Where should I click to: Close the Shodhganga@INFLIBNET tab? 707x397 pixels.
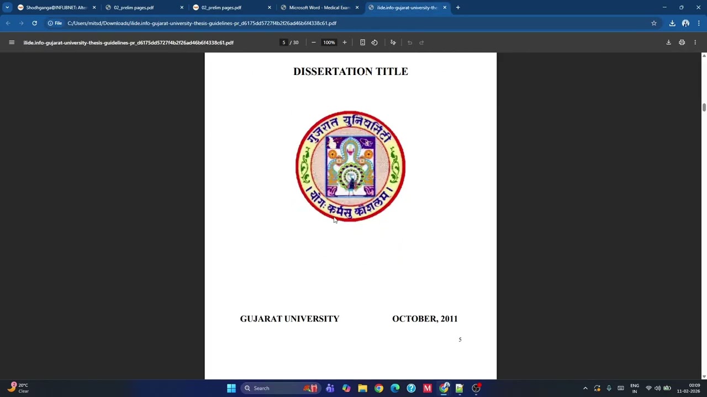tap(94, 8)
